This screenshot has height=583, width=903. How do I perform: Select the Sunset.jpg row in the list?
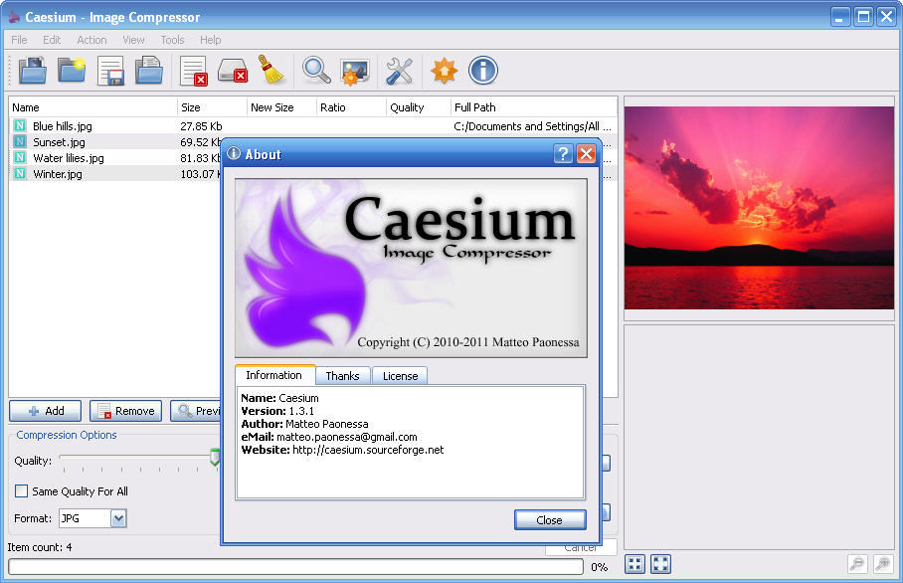point(60,141)
